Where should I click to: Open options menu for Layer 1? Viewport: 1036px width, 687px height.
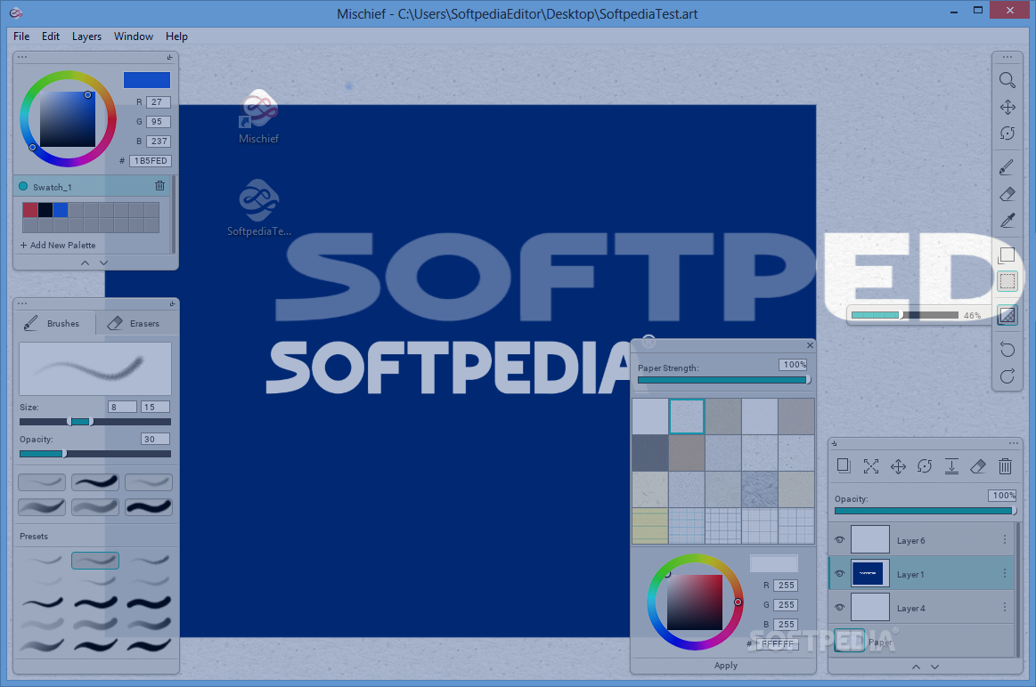coord(1005,573)
